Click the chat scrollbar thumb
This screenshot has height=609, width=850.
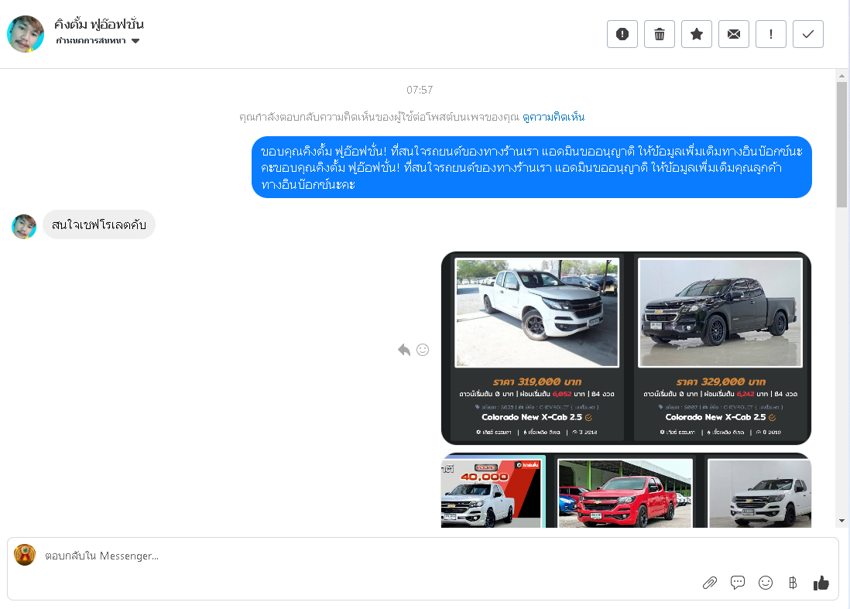coord(841,145)
